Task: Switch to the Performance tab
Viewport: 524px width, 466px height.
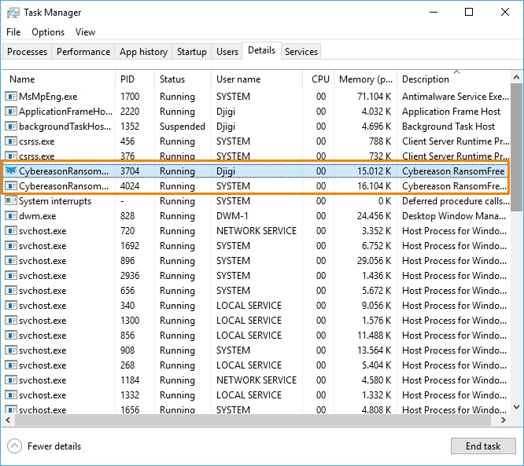Action: click(x=83, y=52)
